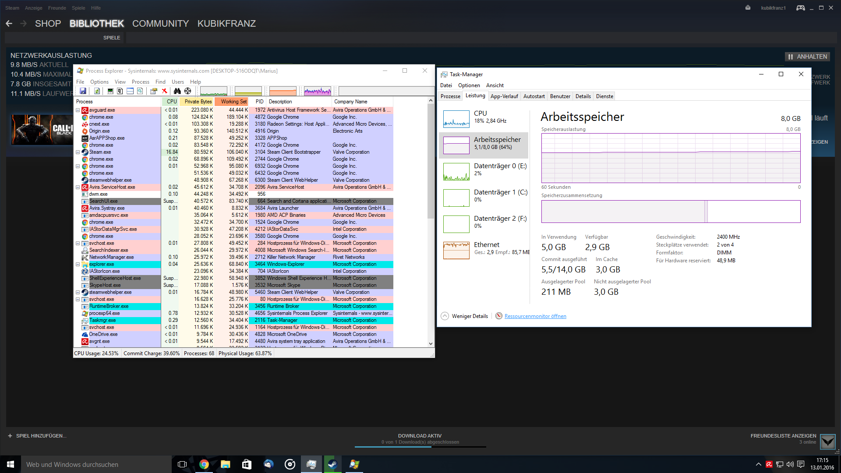841x473 pixels.
Task: Click the red X Kill Process icon
Action: pyautogui.click(x=164, y=91)
